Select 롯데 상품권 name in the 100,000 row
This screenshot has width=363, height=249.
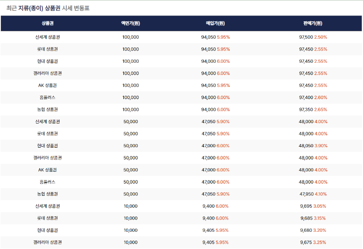pyautogui.click(x=48, y=49)
